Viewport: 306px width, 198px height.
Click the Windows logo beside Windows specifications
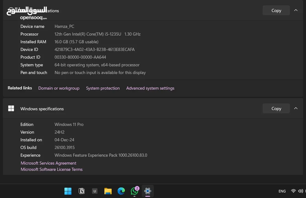(x=11, y=108)
